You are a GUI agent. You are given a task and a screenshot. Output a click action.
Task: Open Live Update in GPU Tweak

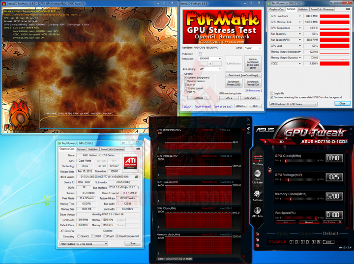(x=257, y=176)
